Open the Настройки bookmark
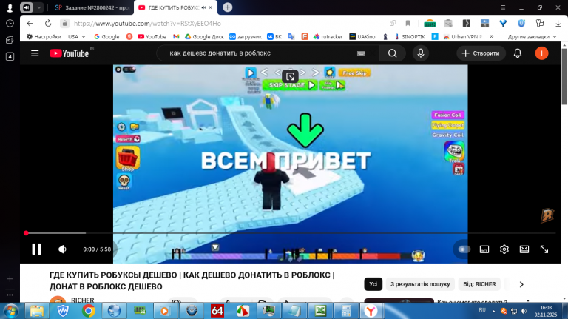Viewport: 568px width, 319px height. coord(44,36)
